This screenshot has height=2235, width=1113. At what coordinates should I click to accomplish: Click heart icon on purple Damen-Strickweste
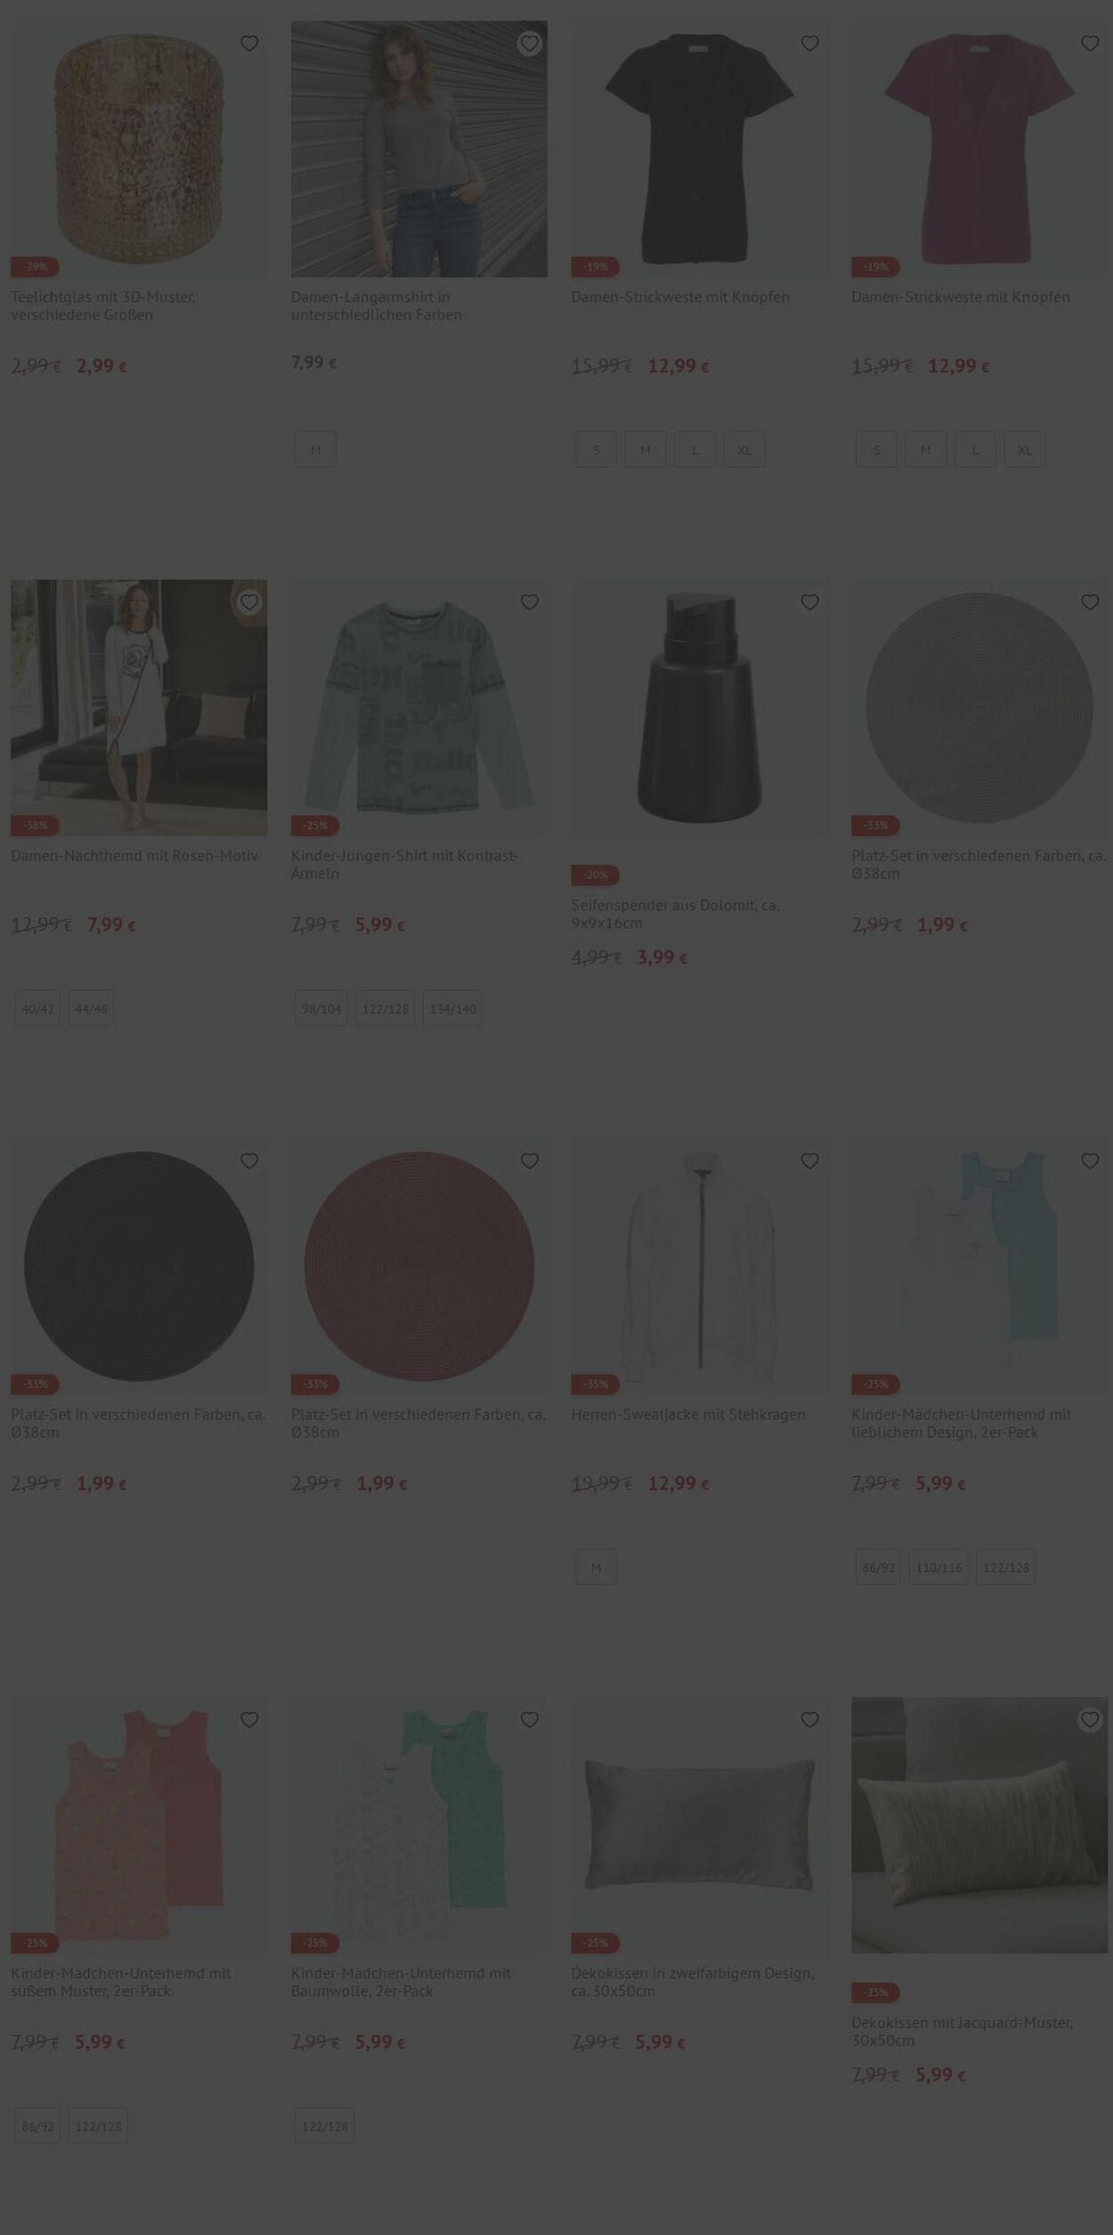pos(1090,44)
